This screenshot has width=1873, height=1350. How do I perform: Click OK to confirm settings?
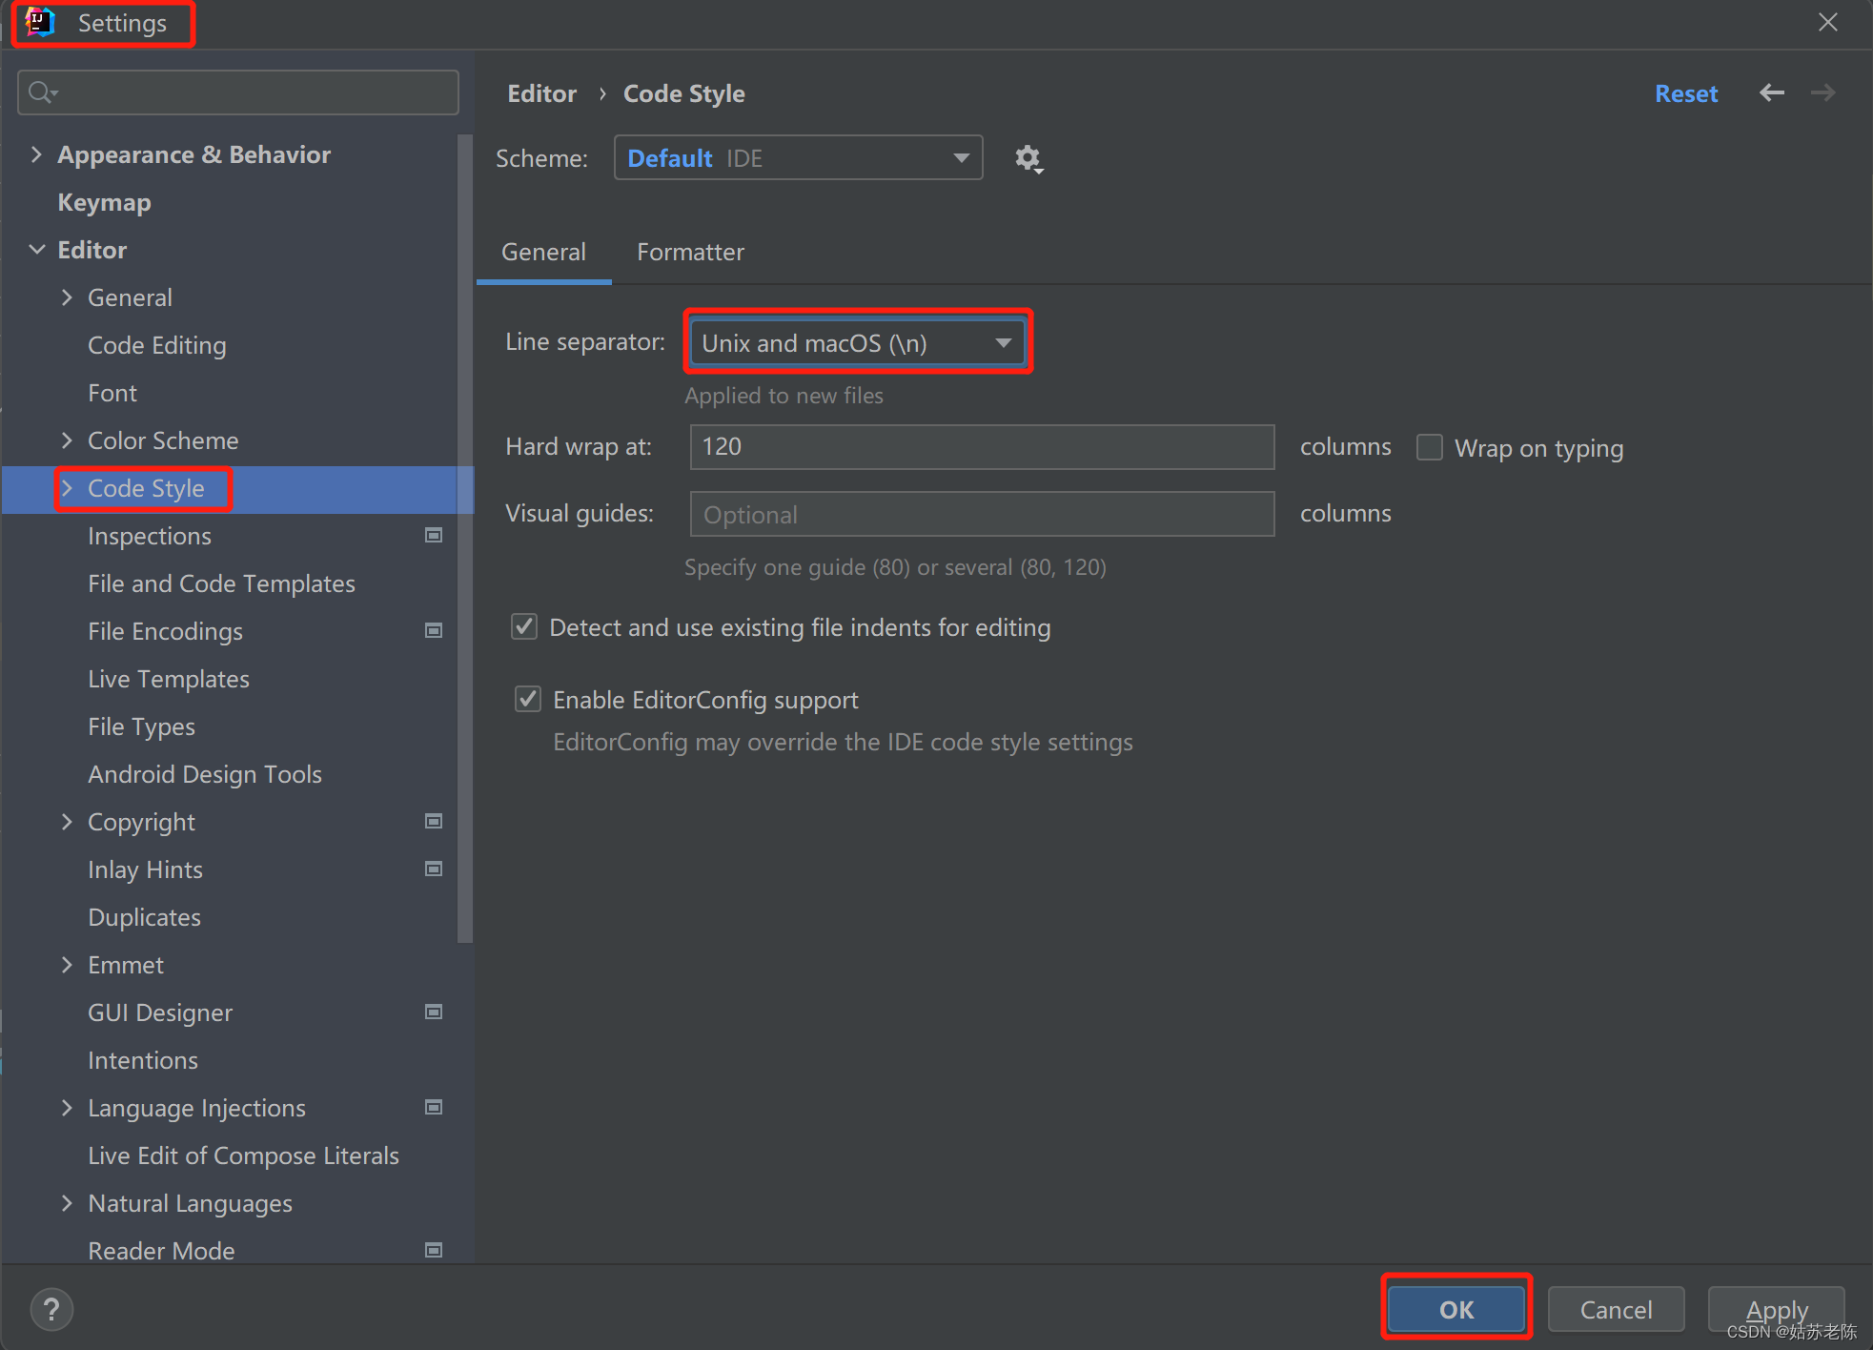pos(1456,1309)
